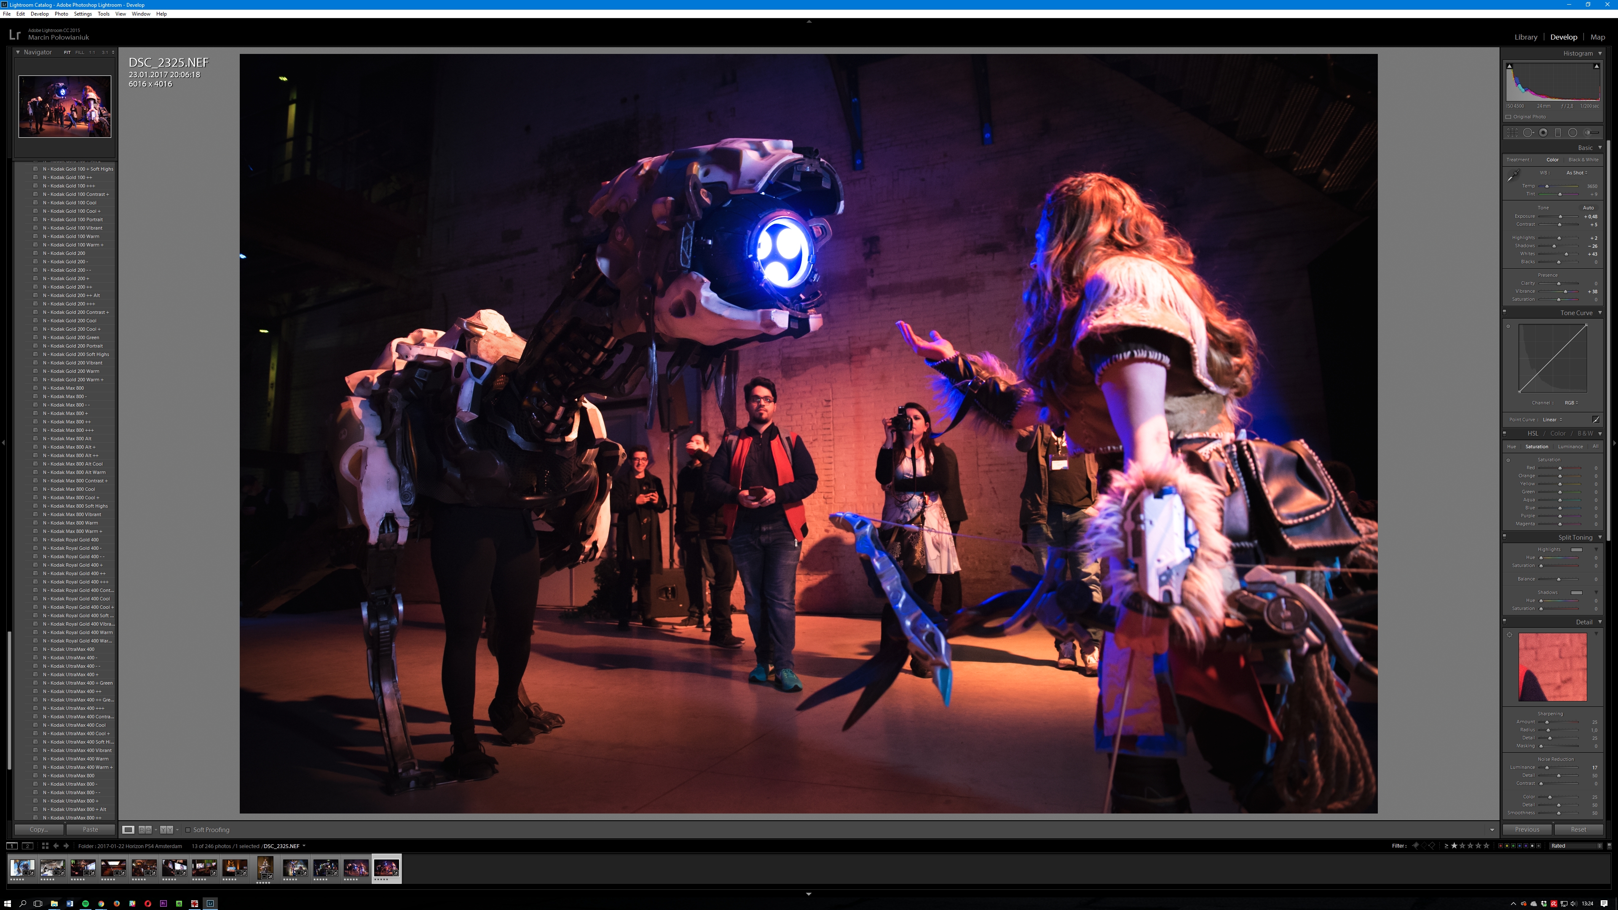This screenshot has width=1618, height=910.
Task: Click the Auto tone button
Action: 1588,208
